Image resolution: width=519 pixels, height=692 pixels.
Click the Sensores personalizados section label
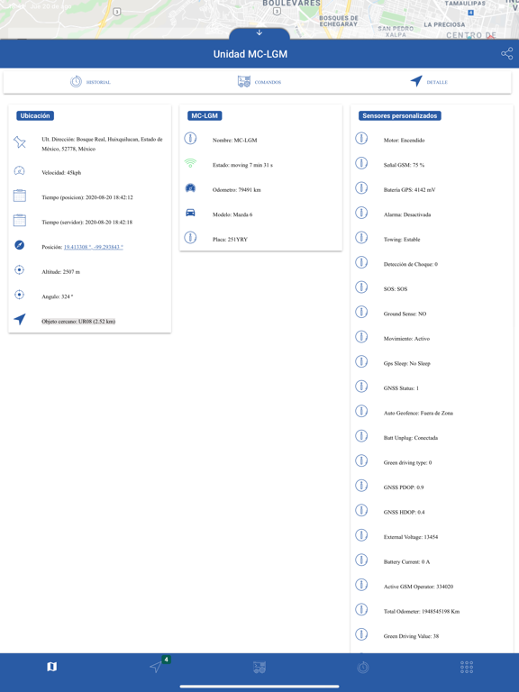point(400,115)
